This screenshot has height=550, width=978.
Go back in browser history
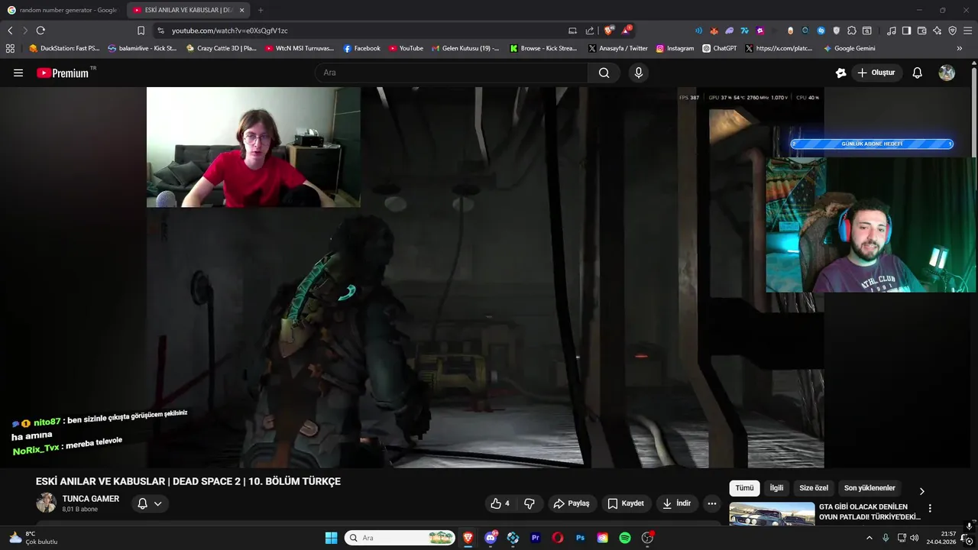click(x=10, y=31)
